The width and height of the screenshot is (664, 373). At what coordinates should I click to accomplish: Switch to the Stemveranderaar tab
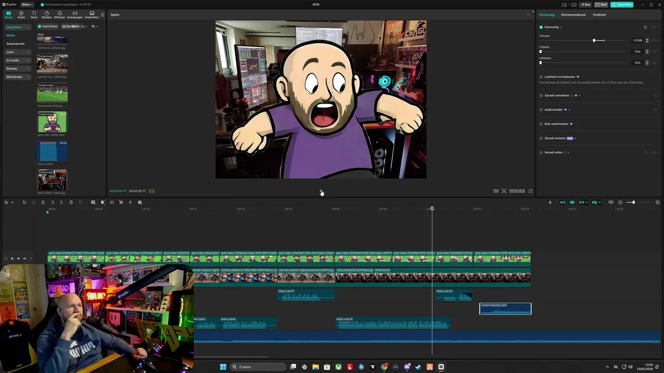573,15
